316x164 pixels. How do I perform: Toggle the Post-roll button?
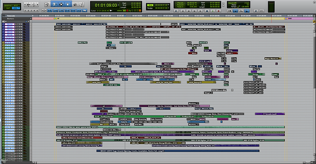(x=180, y=5)
